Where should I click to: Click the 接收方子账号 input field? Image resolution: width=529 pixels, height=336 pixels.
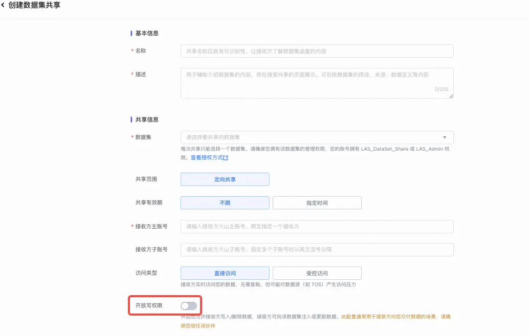pos(317,250)
